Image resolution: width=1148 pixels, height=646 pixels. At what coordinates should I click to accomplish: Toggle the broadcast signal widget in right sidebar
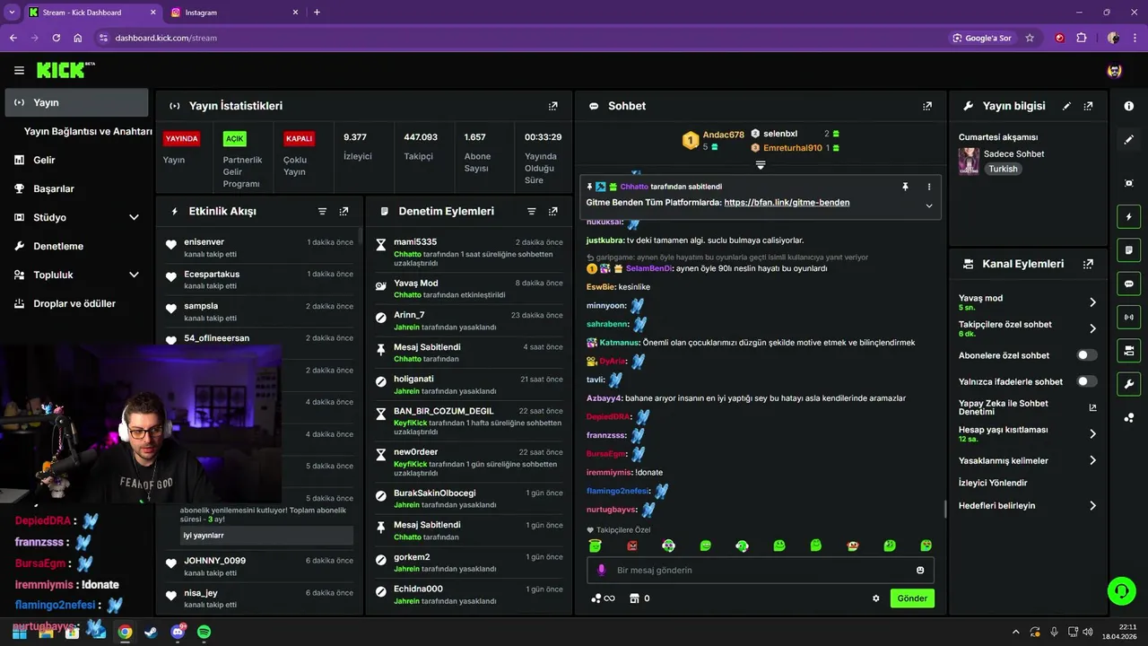click(x=1129, y=317)
